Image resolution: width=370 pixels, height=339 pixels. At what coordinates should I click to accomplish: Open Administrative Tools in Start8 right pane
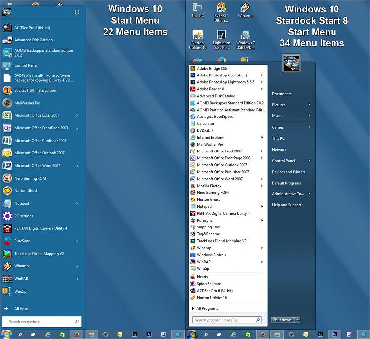(288, 194)
